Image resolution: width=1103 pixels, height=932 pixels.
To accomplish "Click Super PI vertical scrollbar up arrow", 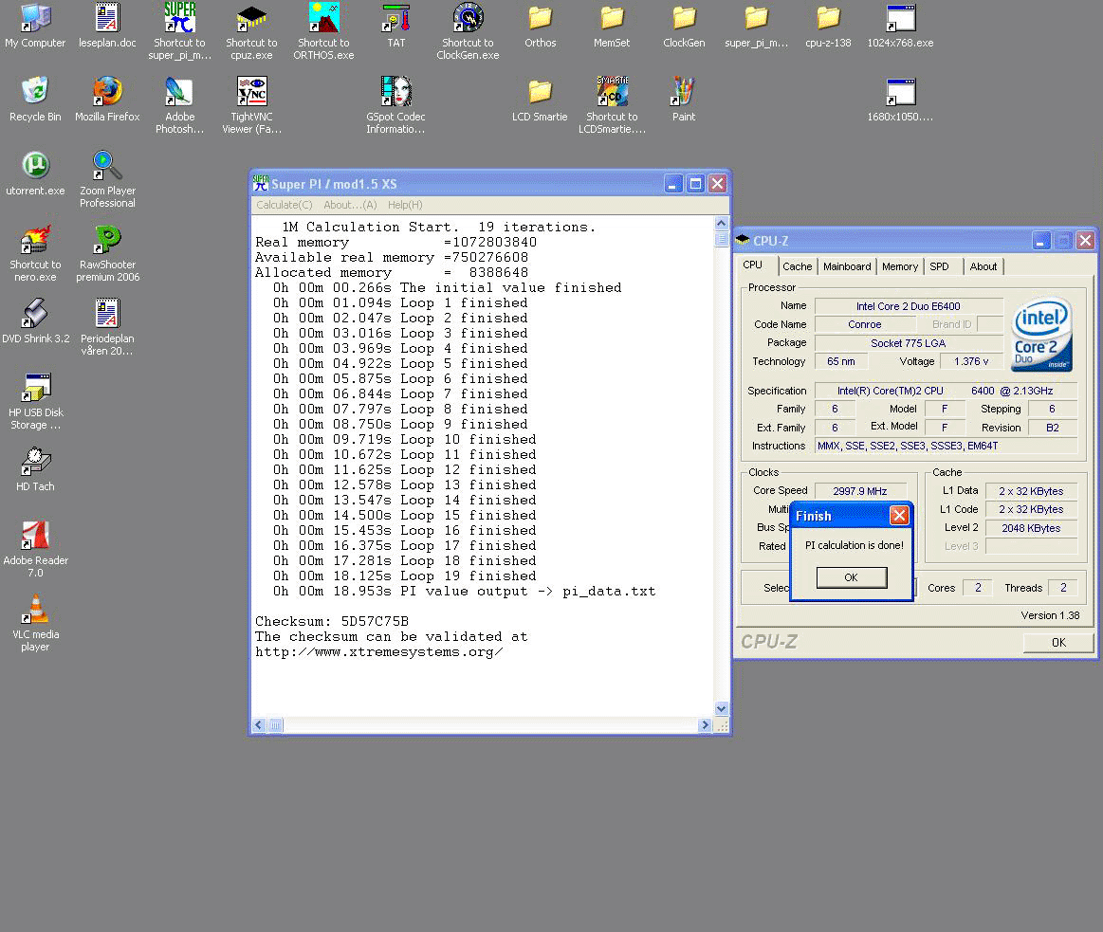I will click(721, 224).
